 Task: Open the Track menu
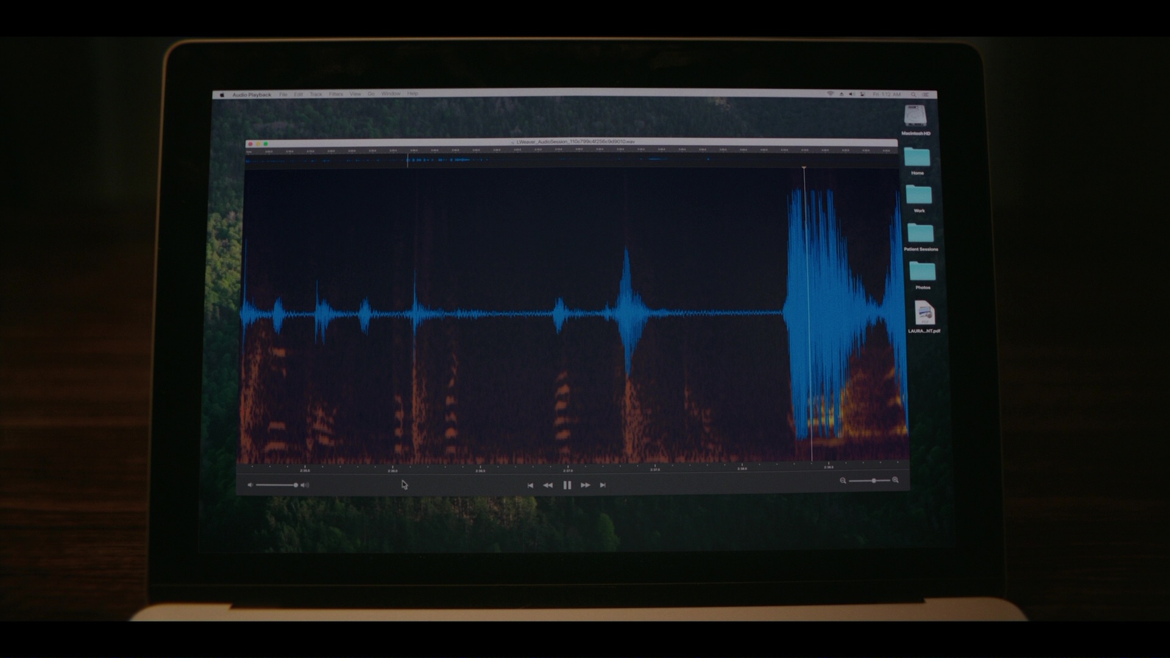coord(316,94)
